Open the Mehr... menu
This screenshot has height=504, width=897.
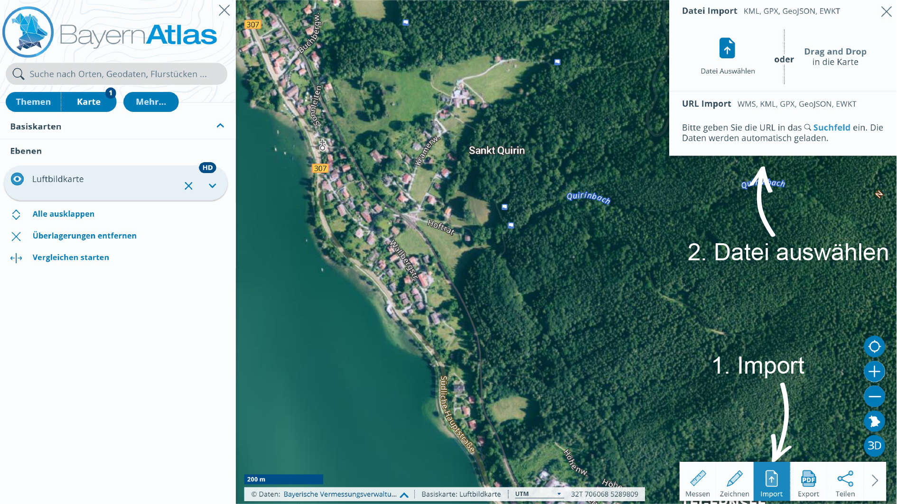pos(151,102)
